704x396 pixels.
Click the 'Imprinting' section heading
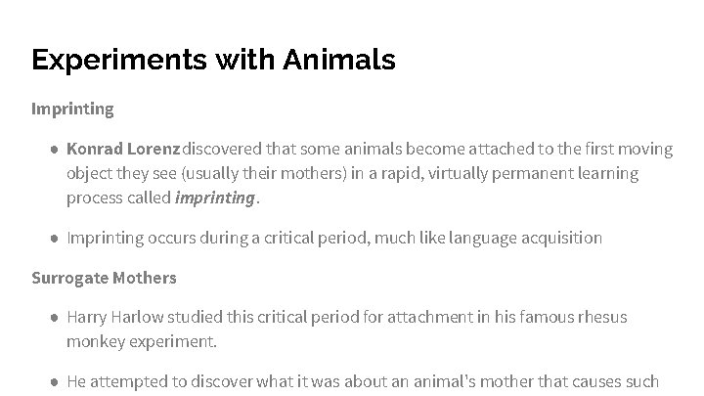pos(72,109)
